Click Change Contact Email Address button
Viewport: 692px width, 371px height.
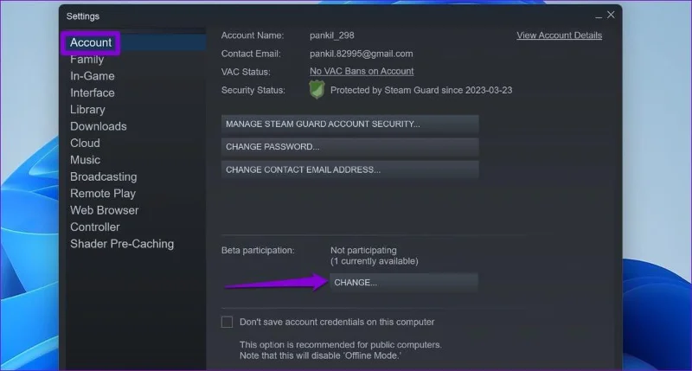coord(350,170)
